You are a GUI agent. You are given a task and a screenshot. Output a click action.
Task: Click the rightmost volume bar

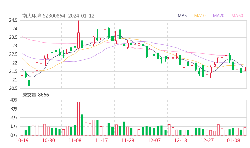pos(245,131)
